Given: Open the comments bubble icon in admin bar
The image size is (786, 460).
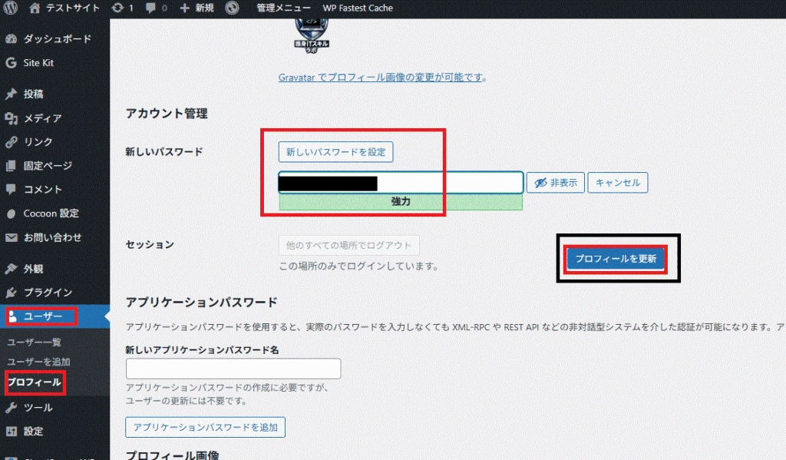Looking at the screenshot, I should point(150,8).
